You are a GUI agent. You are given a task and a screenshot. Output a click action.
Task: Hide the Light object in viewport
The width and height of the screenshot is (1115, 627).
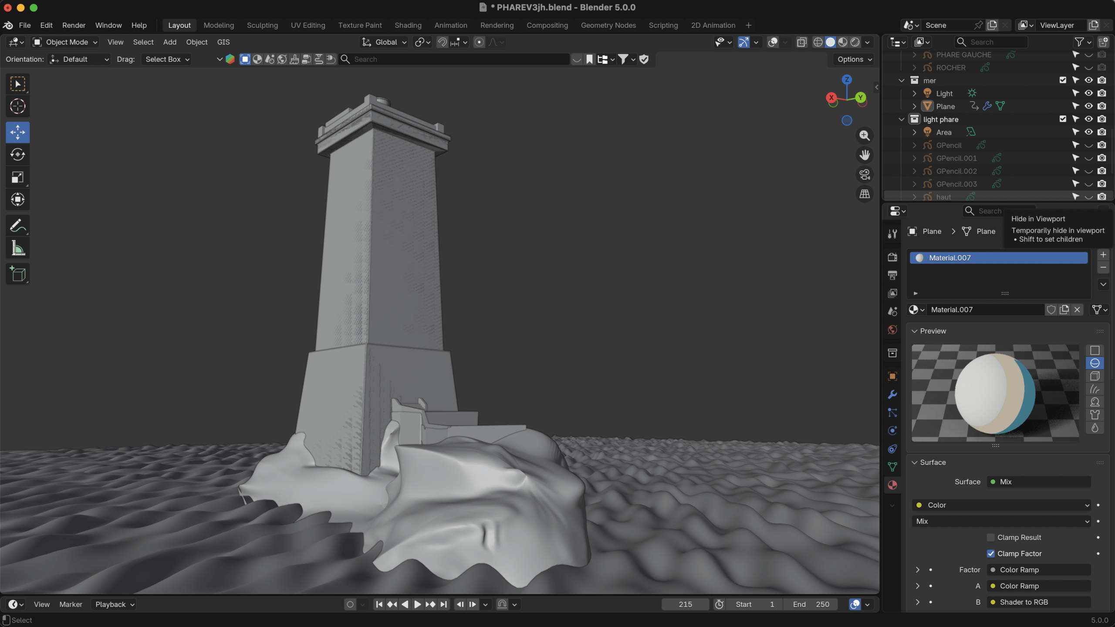click(1088, 93)
